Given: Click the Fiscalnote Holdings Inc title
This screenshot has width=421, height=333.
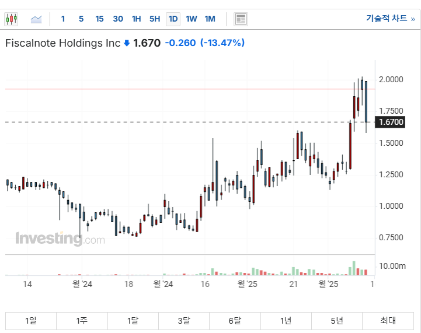Looking at the screenshot, I should click(x=63, y=43).
